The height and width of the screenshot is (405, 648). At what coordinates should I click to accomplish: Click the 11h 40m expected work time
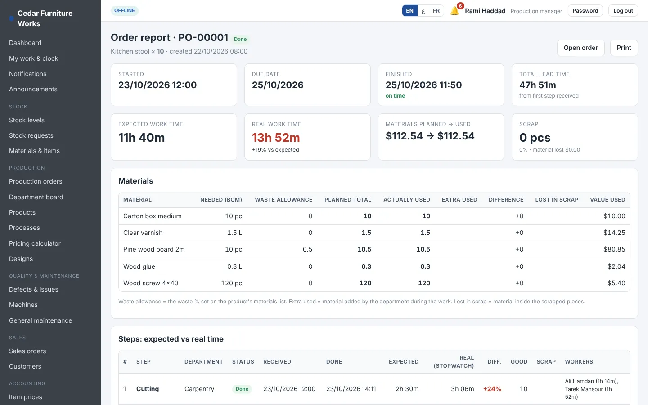tap(142, 138)
